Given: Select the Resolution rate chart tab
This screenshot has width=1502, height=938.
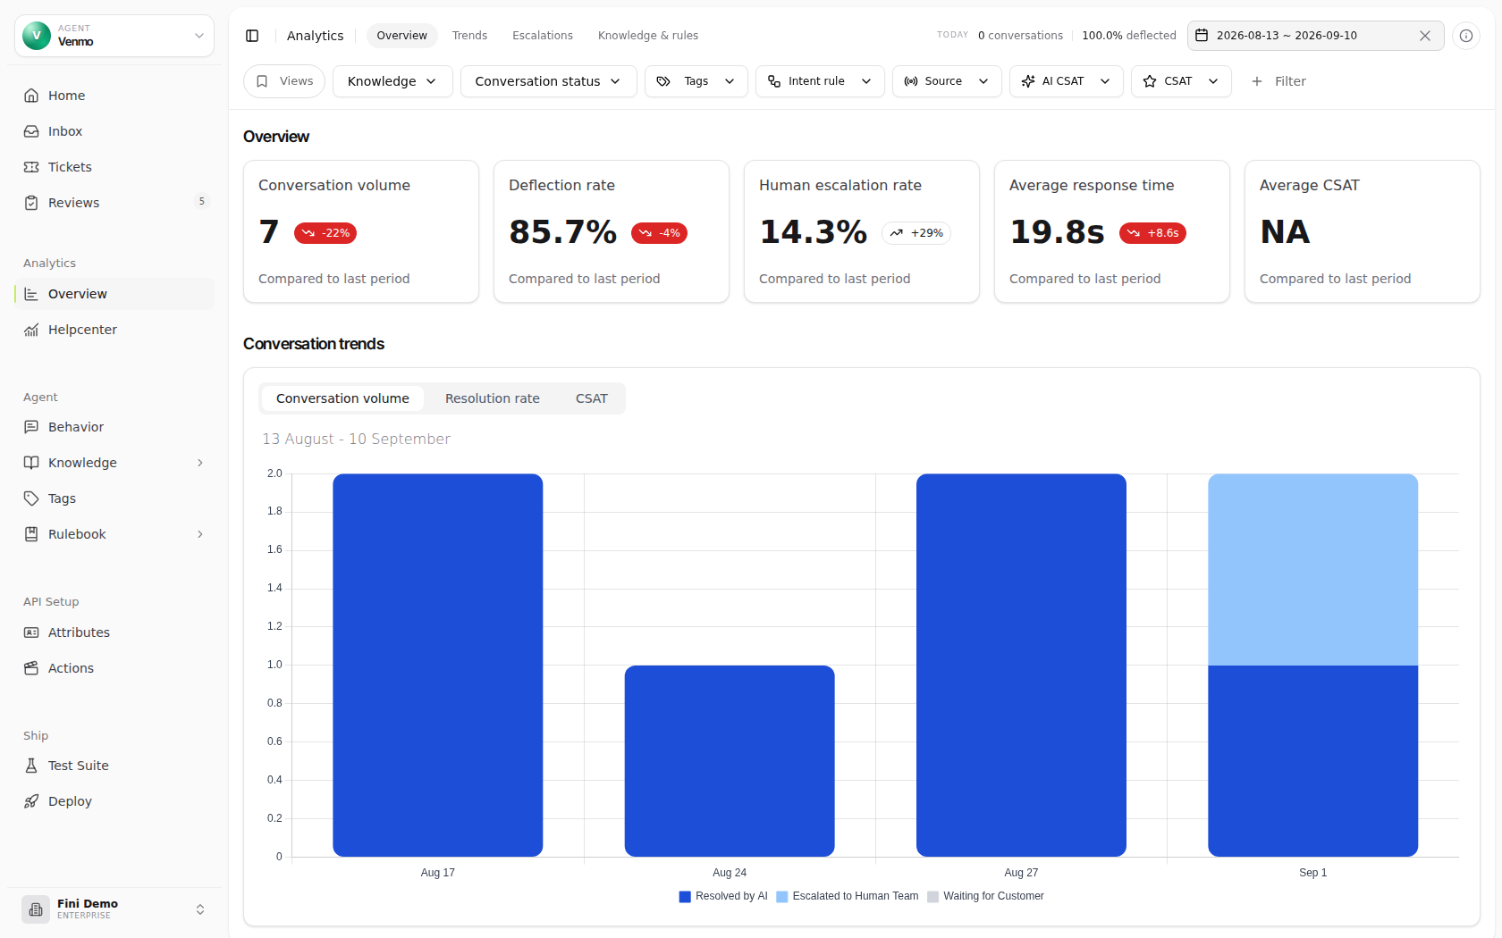Looking at the screenshot, I should pyautogui.click(x=493, y=398).
